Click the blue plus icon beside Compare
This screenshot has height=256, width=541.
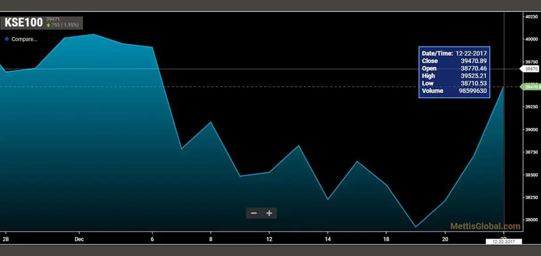click(x=7, y=39)
